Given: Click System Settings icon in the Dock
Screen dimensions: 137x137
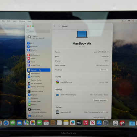Looking at the screenshot, I should pyautogui.click(x=106, y=123).
